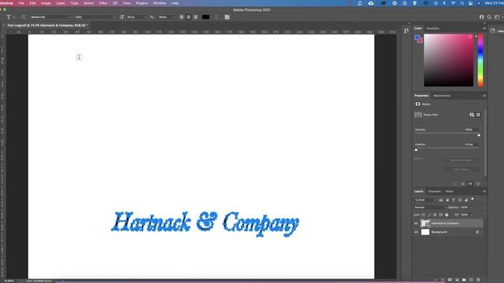504x283 pixels.
Task: Select the Test Logo document tab
Action: tap(47, 25)
